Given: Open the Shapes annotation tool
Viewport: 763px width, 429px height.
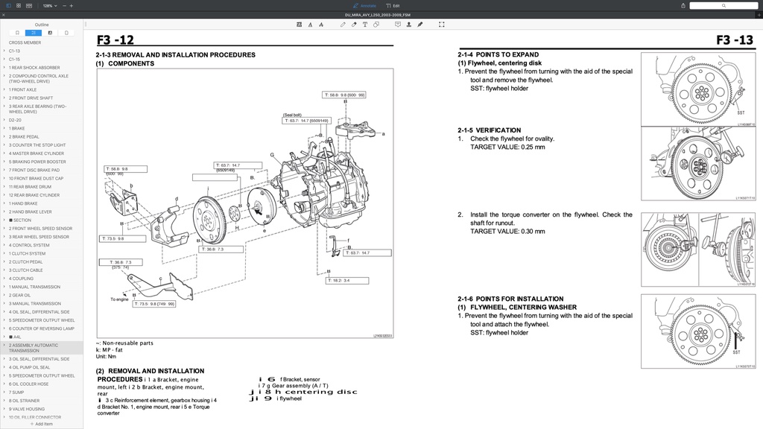Looking at the screenshot, I should 376,24.
